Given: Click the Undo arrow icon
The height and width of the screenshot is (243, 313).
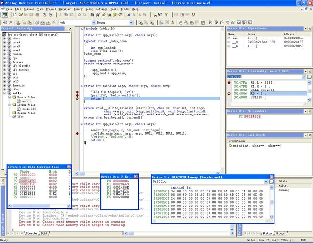Looking at the screenshot, I should 79,15.
